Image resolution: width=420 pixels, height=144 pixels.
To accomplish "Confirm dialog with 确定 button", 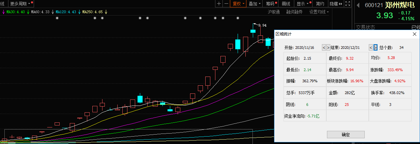I will (346, 135).
